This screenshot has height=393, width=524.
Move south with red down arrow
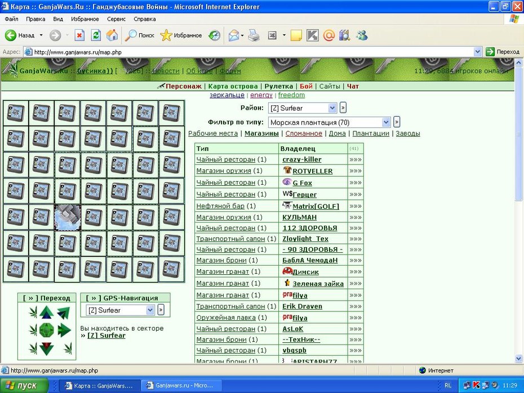click(x=46, y=349)
